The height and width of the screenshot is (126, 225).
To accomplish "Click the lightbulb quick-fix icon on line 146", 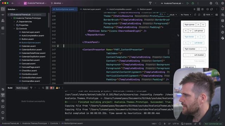I will click(x=58, y=46).
